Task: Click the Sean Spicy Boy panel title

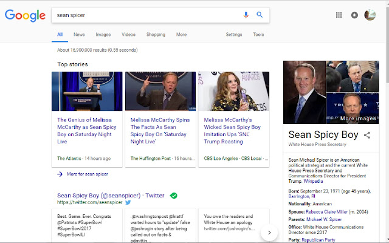Action: click(x=323, y=135)
